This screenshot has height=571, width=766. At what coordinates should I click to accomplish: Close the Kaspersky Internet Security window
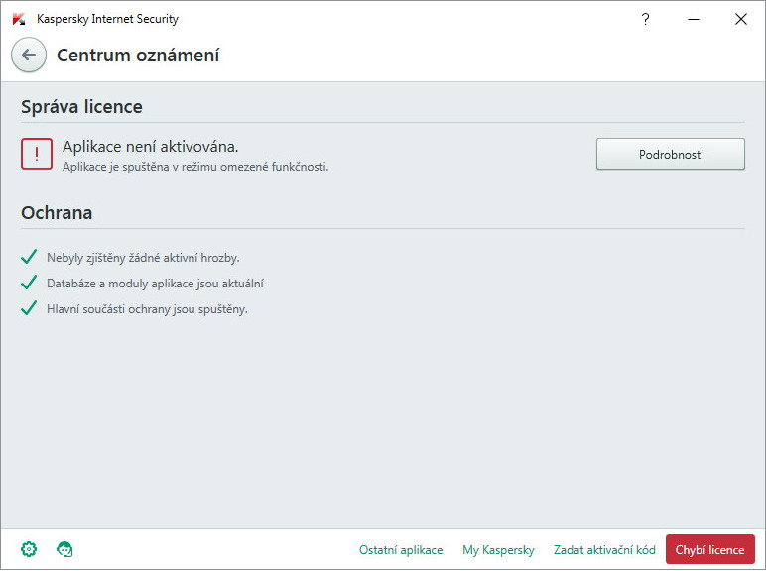(740, 19)
